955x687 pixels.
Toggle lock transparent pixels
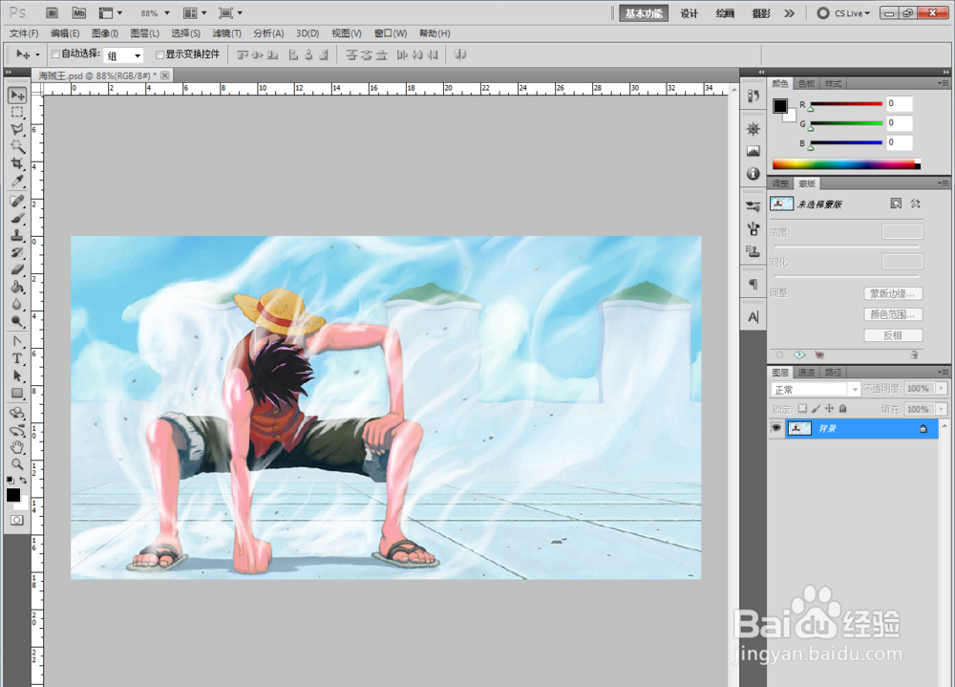point(803,408)
